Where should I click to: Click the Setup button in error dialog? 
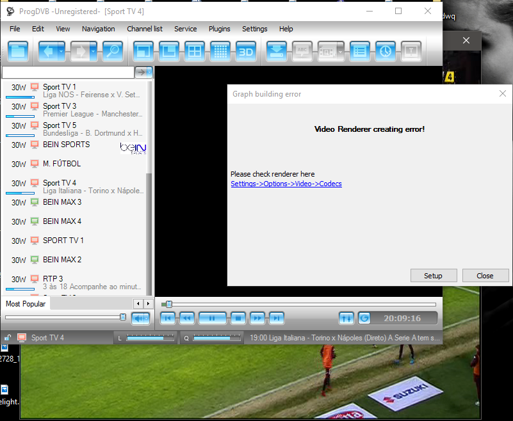tap(434, 276)
